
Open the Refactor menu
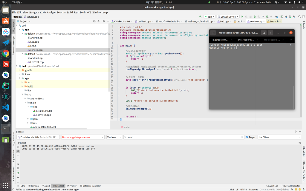click(61, 13)
